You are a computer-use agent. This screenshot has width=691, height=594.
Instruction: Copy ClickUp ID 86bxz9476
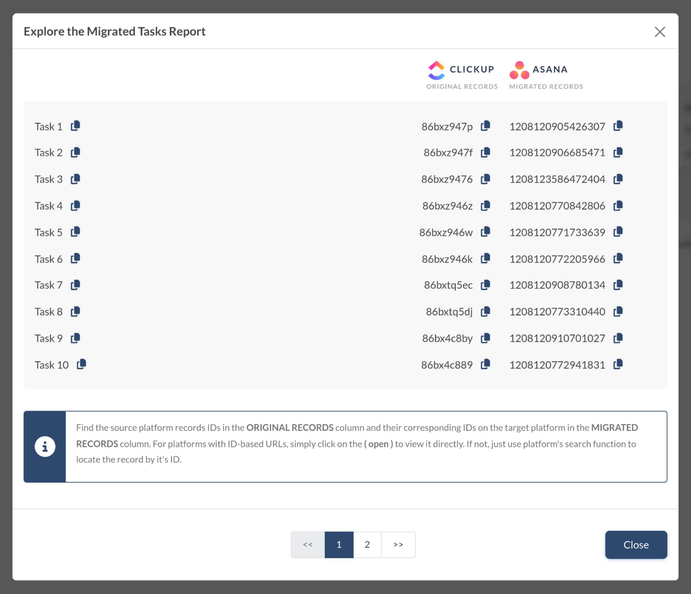click(485, 179)
